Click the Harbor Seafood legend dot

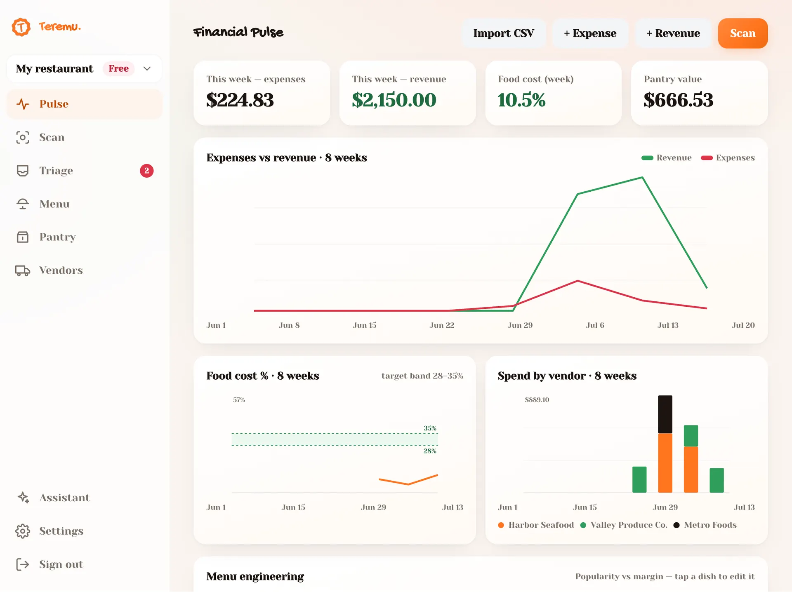(x=501, y=525)
